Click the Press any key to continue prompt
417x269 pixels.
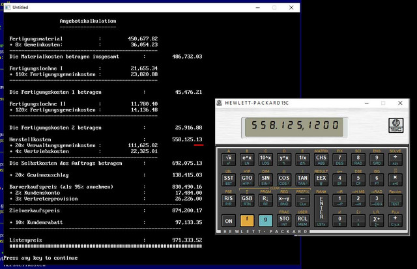pos(40,258)
